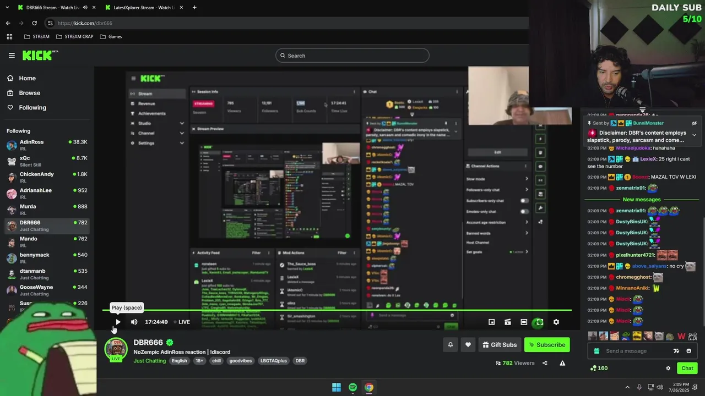Open bennymack channel in Following list

tap(47, 258)
